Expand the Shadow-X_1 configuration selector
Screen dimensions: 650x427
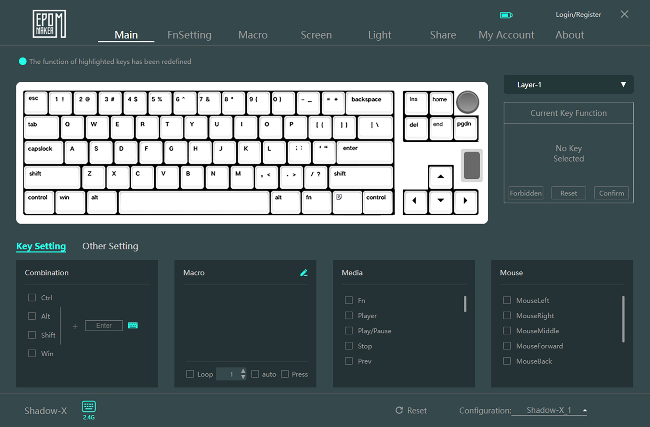coord(585,410)
